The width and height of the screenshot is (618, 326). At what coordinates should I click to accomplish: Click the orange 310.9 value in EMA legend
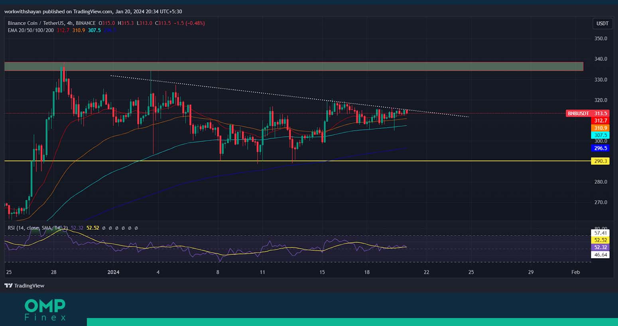click(79, 30)
